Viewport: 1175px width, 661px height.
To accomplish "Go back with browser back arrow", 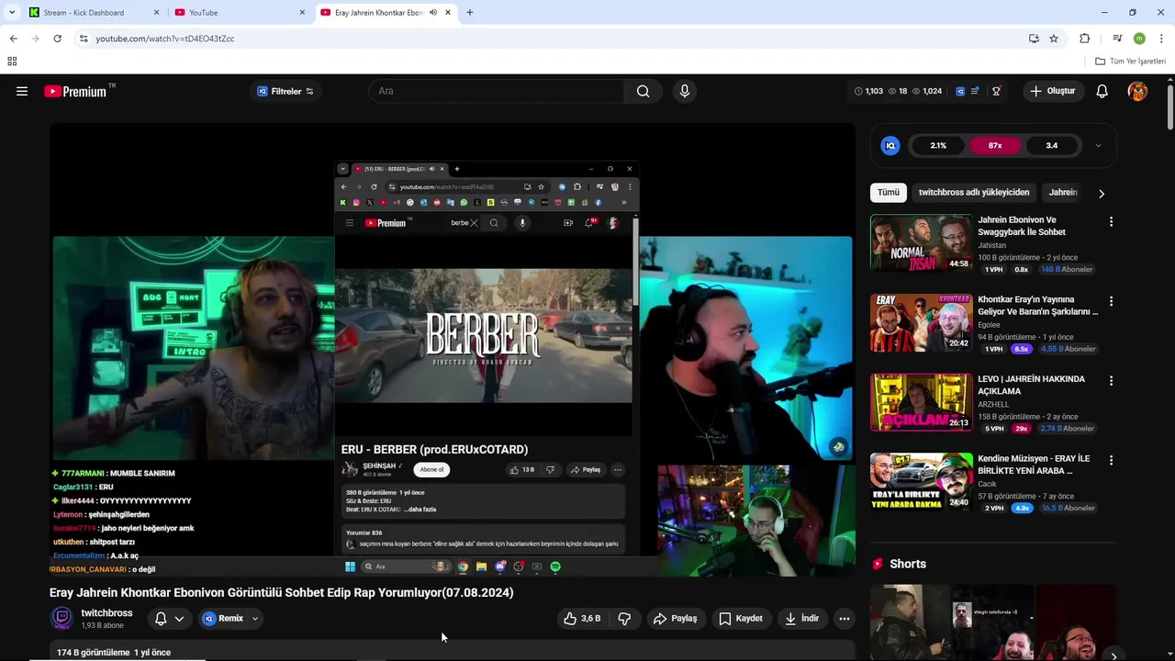I will 13,39.
